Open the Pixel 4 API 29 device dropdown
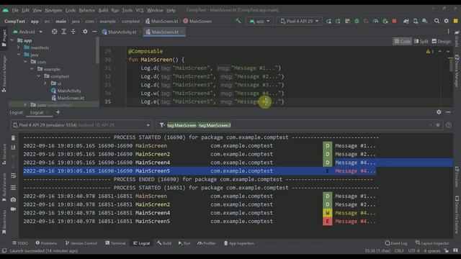This screenshot has height=259, width=461. 299,21
